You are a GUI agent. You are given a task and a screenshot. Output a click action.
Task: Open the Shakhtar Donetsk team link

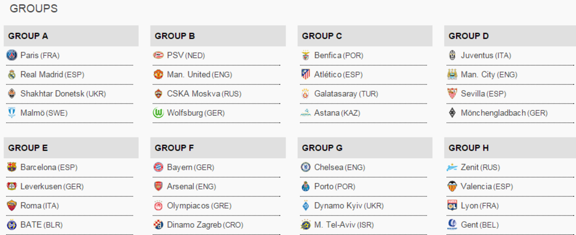63,94
